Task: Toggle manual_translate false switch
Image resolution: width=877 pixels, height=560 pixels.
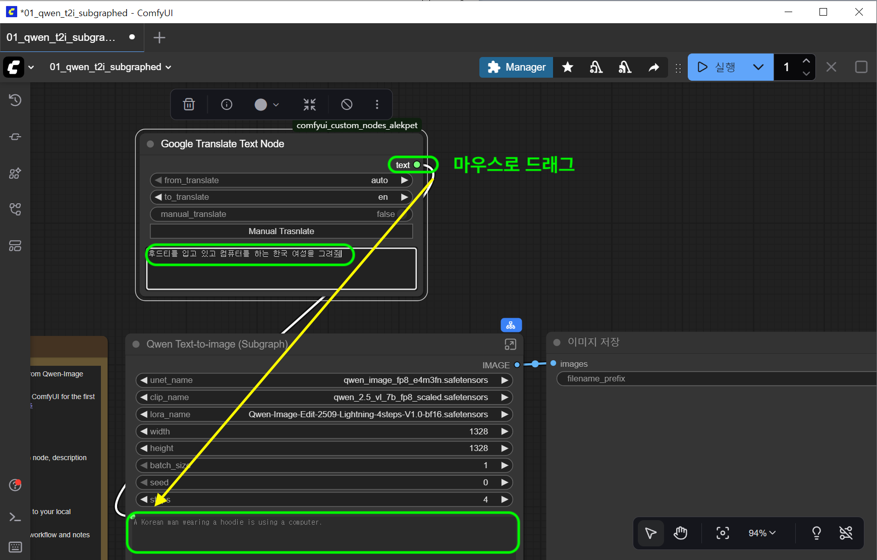Action: click(282, 214)
